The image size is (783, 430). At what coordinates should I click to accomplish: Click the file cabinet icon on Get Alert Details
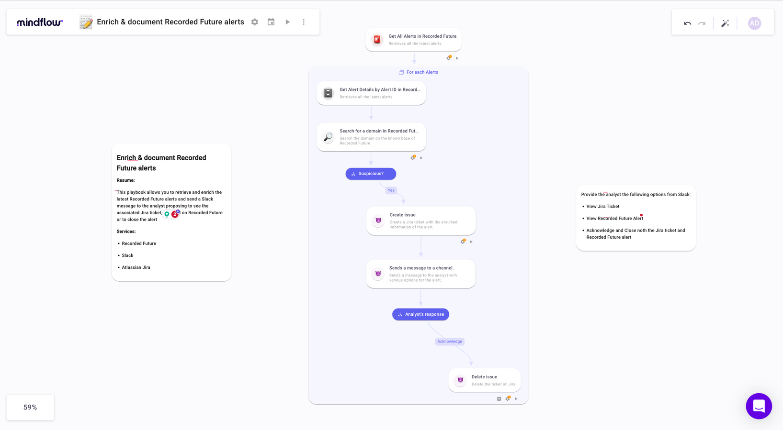pyautogui.click(x=328, y=93)
